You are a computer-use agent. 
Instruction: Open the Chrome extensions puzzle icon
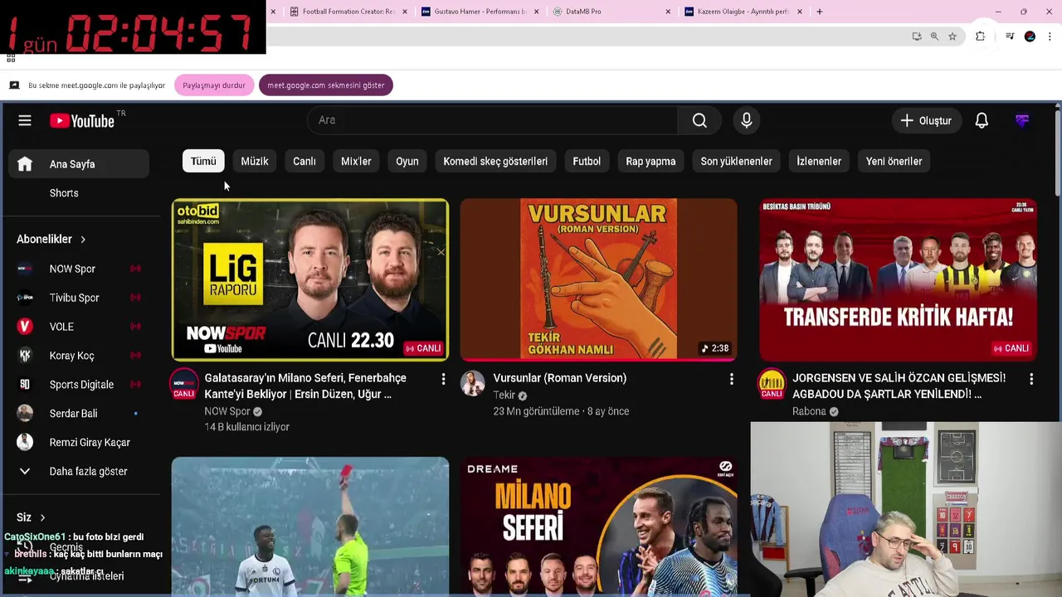tap(980, 36)
